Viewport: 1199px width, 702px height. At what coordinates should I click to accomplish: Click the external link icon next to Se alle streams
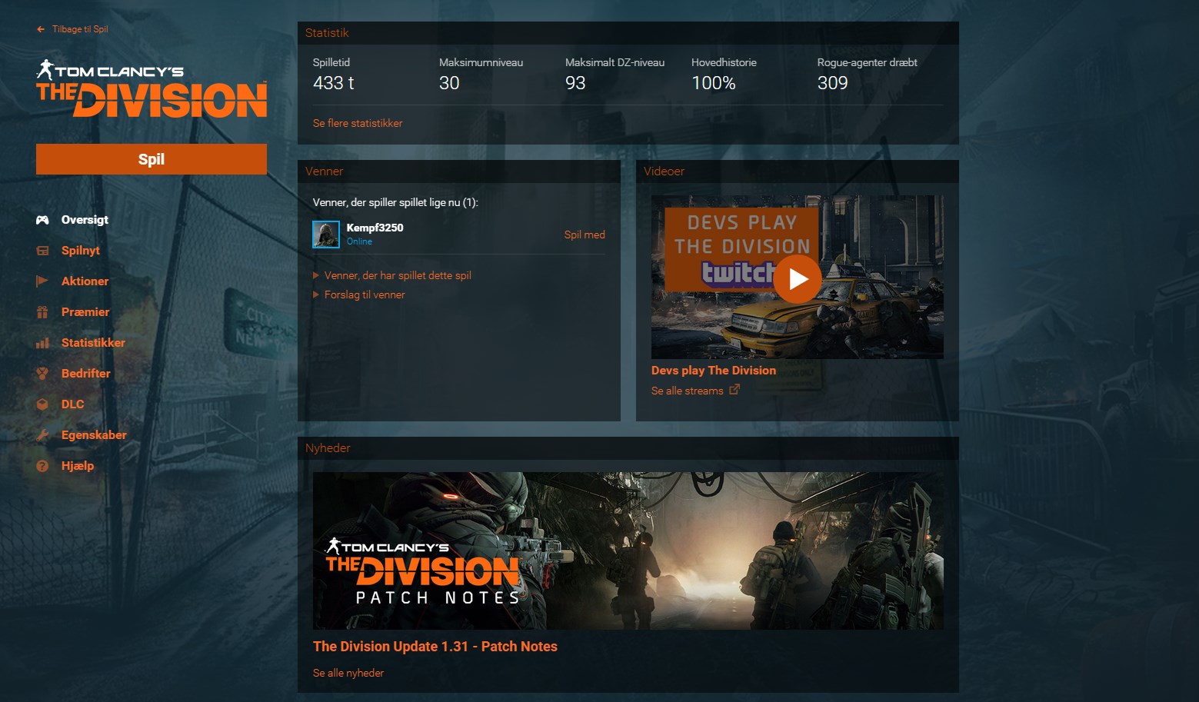tap(734, 390)
